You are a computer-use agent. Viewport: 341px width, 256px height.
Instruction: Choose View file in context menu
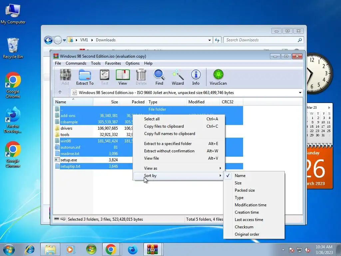click(178, 158)
